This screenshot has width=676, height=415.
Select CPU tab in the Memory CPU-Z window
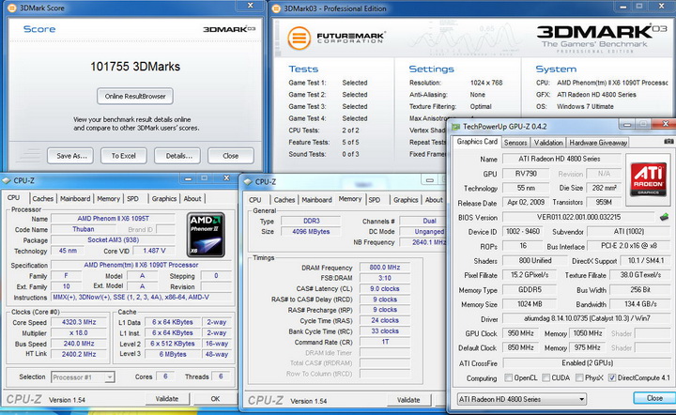pos(255,200)
